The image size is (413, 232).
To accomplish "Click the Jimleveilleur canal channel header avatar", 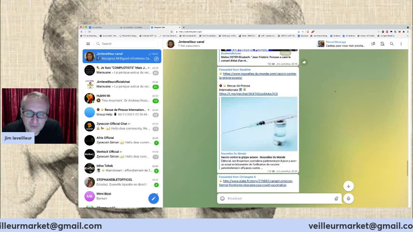I will (171, 44).
